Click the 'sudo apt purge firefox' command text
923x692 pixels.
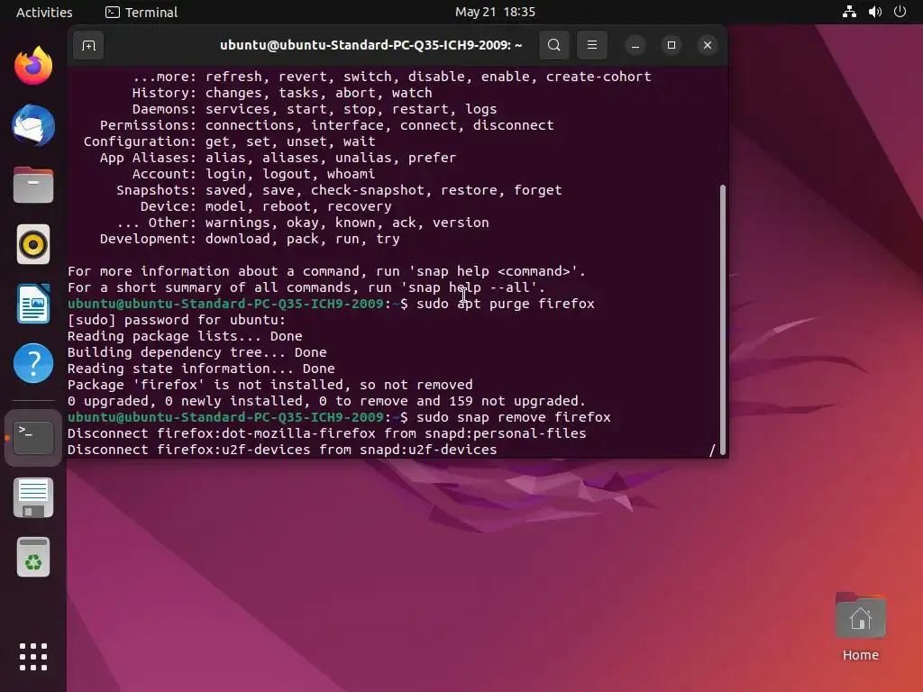505,304
